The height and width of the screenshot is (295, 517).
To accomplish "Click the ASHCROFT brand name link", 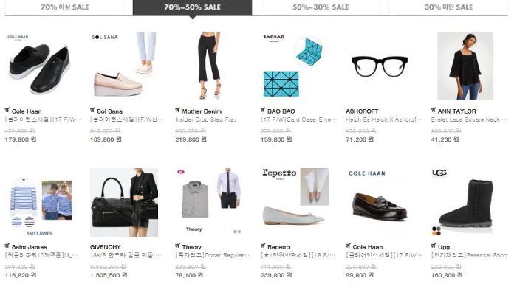I will click(x=362, y=111).
